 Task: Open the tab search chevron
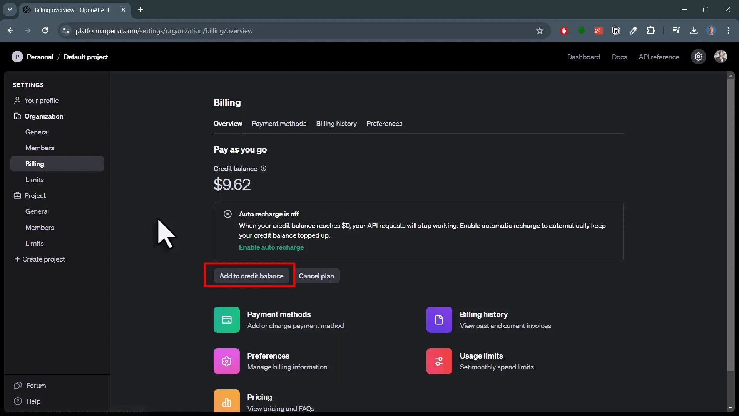click(x=10, y=10)
